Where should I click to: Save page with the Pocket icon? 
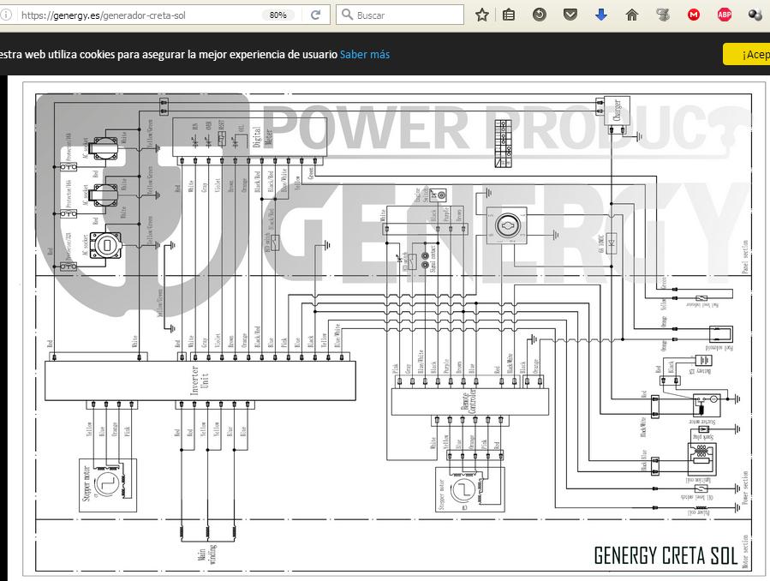point(570,15)
